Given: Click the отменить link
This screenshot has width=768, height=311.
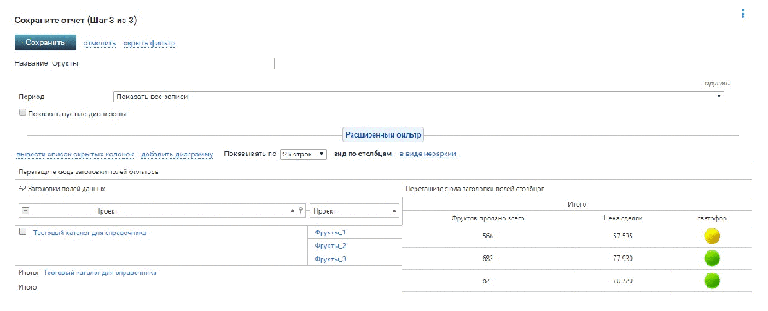Looking at the screenshot, I should point(100,44).
